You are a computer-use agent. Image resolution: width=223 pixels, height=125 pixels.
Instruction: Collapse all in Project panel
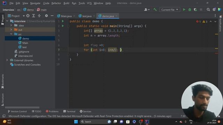pos(39,16)
